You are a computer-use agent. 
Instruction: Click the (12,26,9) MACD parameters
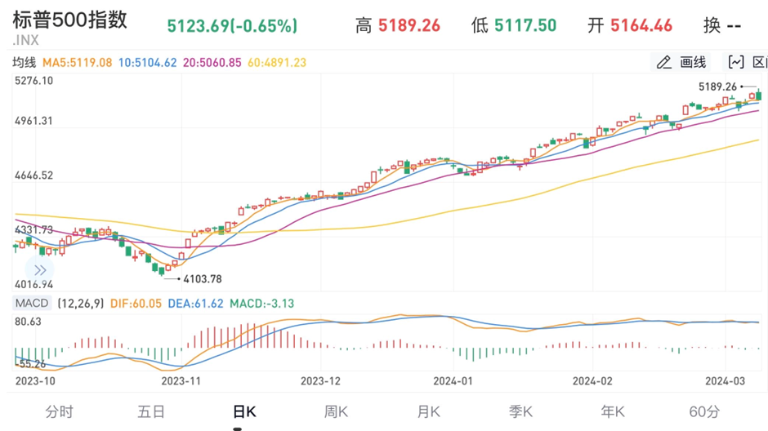click(81, 304)
